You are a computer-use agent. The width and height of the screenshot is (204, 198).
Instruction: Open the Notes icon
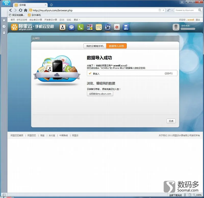click(x=99, y=27)
